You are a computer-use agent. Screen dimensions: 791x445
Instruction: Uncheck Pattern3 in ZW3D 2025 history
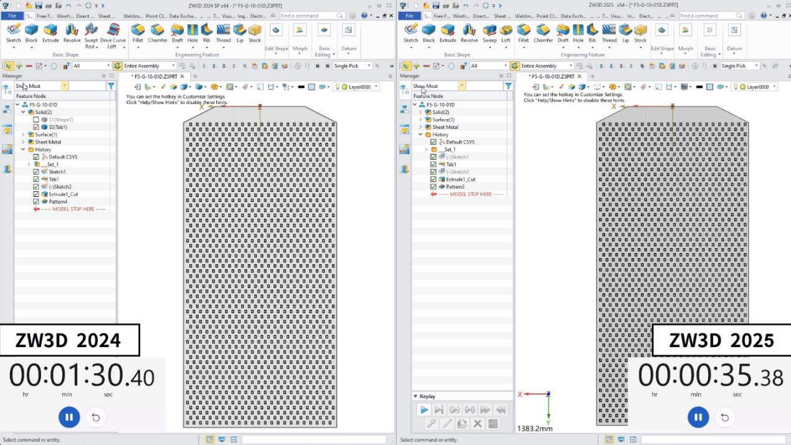click(433, 187)
